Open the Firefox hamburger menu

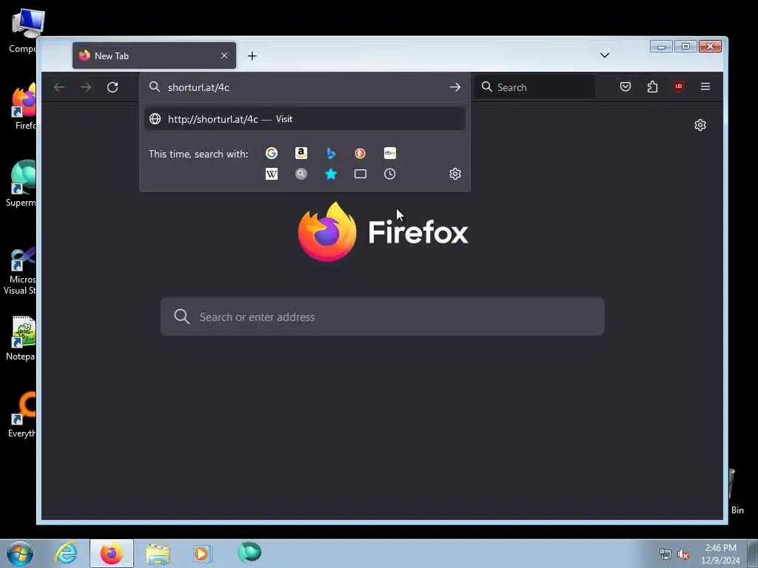[x=705, y=87]
